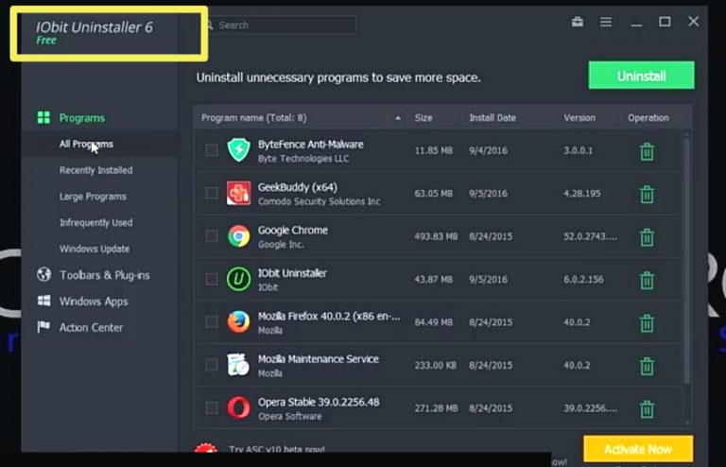Open the hamburger options menu
Image resolution: width=726 pixels, height=467 pixels.
tap(606, 22)
